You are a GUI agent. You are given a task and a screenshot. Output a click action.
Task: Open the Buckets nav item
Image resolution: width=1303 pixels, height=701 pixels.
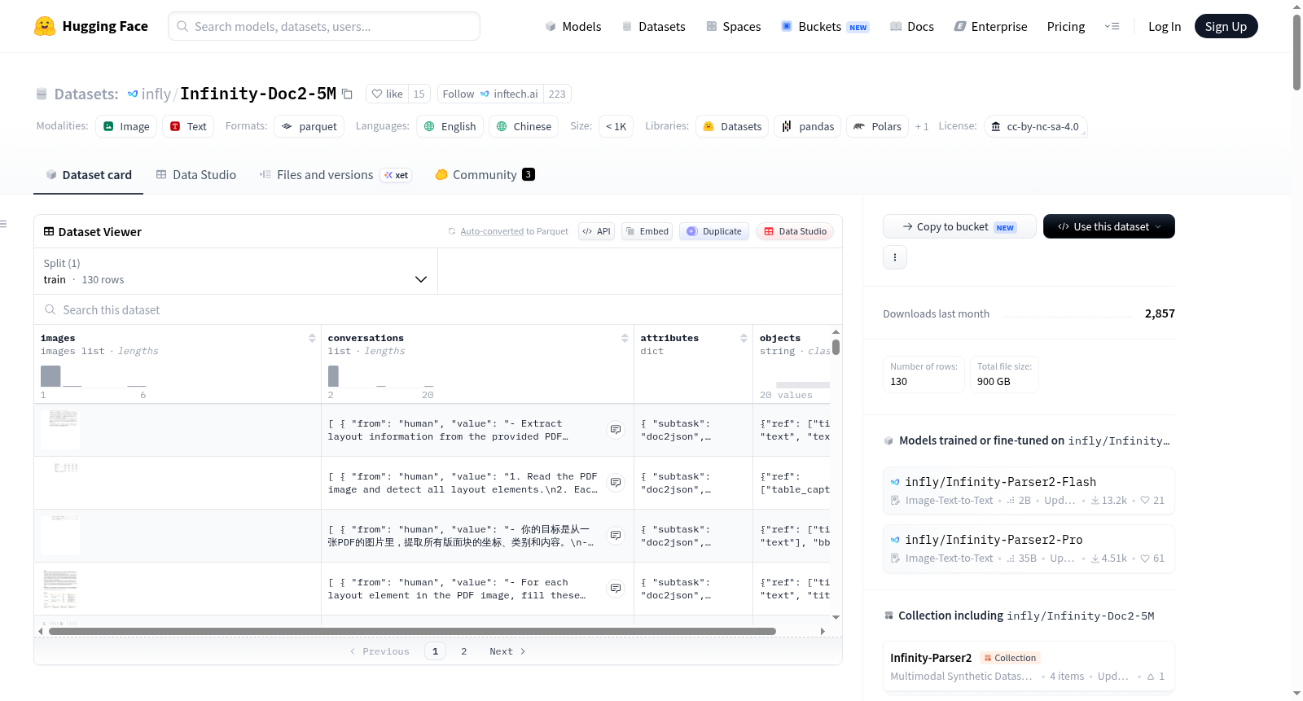(x=825, y=26)
